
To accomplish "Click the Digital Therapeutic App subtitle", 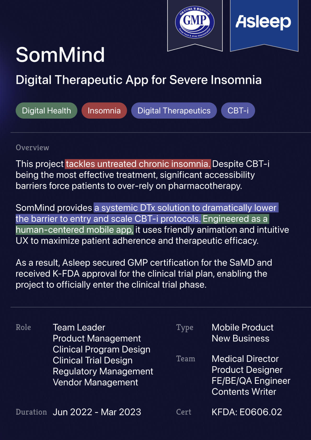I will click(139, 80).
